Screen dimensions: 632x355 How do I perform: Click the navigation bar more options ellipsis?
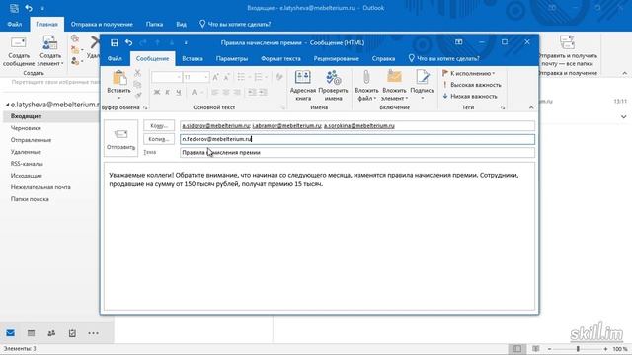pos(93,333)
